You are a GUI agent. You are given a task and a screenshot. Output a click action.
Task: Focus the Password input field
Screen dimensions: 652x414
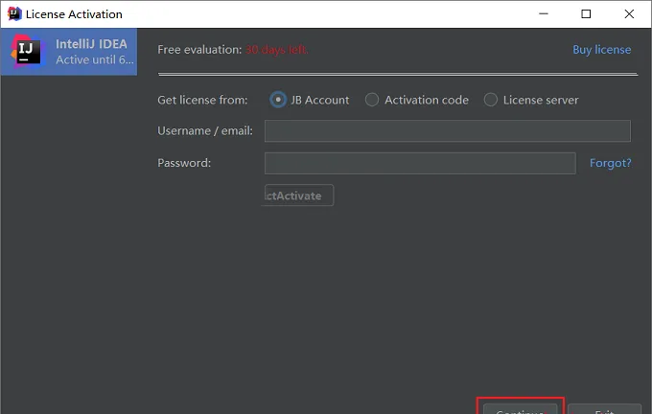[x=420, y=163]
